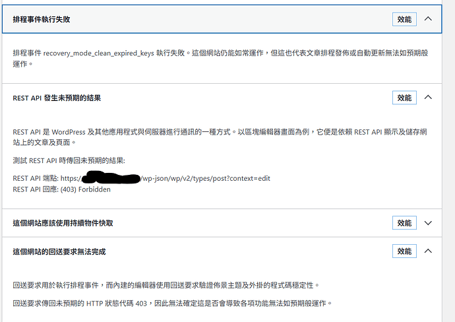Click 效能 badge on 排程事件執行失敗 row
Viewport: 455px width, 322px height.
[x=404, y=19]
